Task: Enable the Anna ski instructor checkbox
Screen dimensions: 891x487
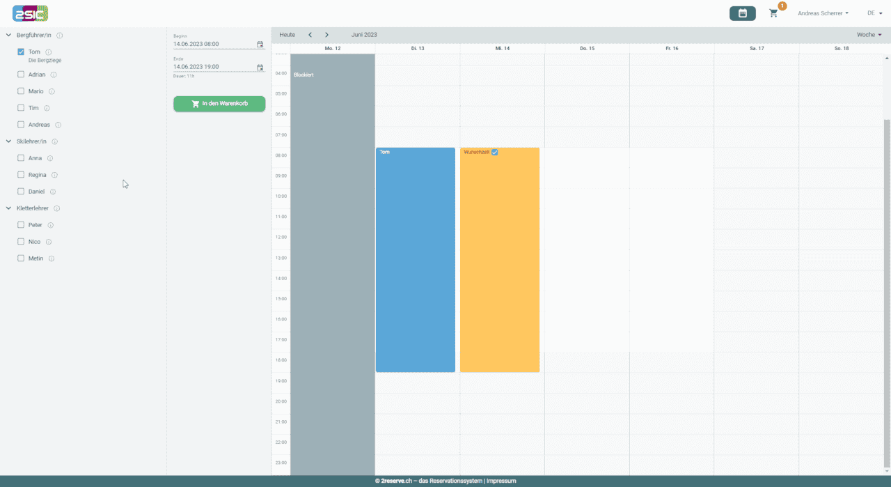Action: click(21, 158)
